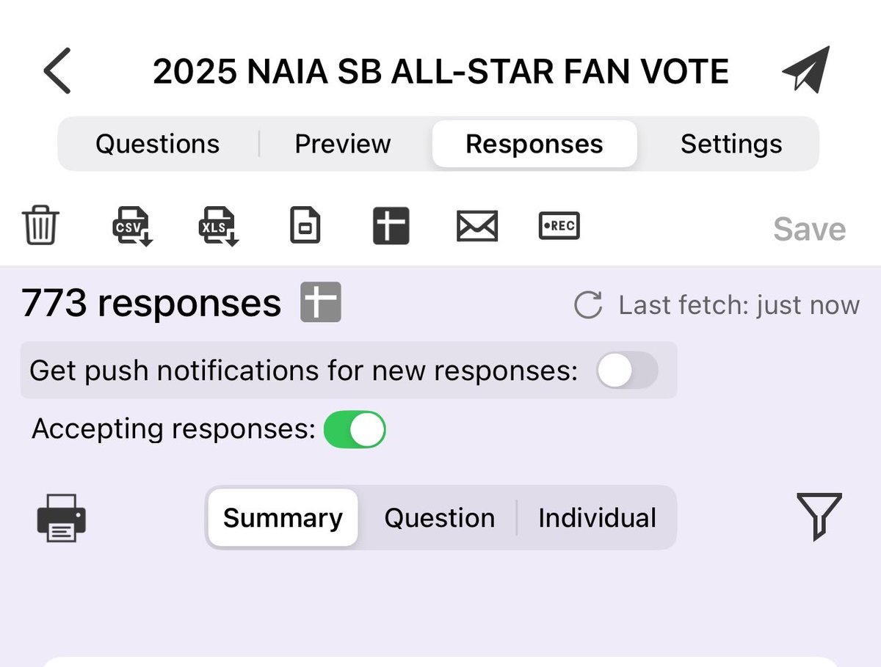Open the Preview tab
Image resolution: width=881 pixels, height=667 pixels.
click(x=343, y=144)
